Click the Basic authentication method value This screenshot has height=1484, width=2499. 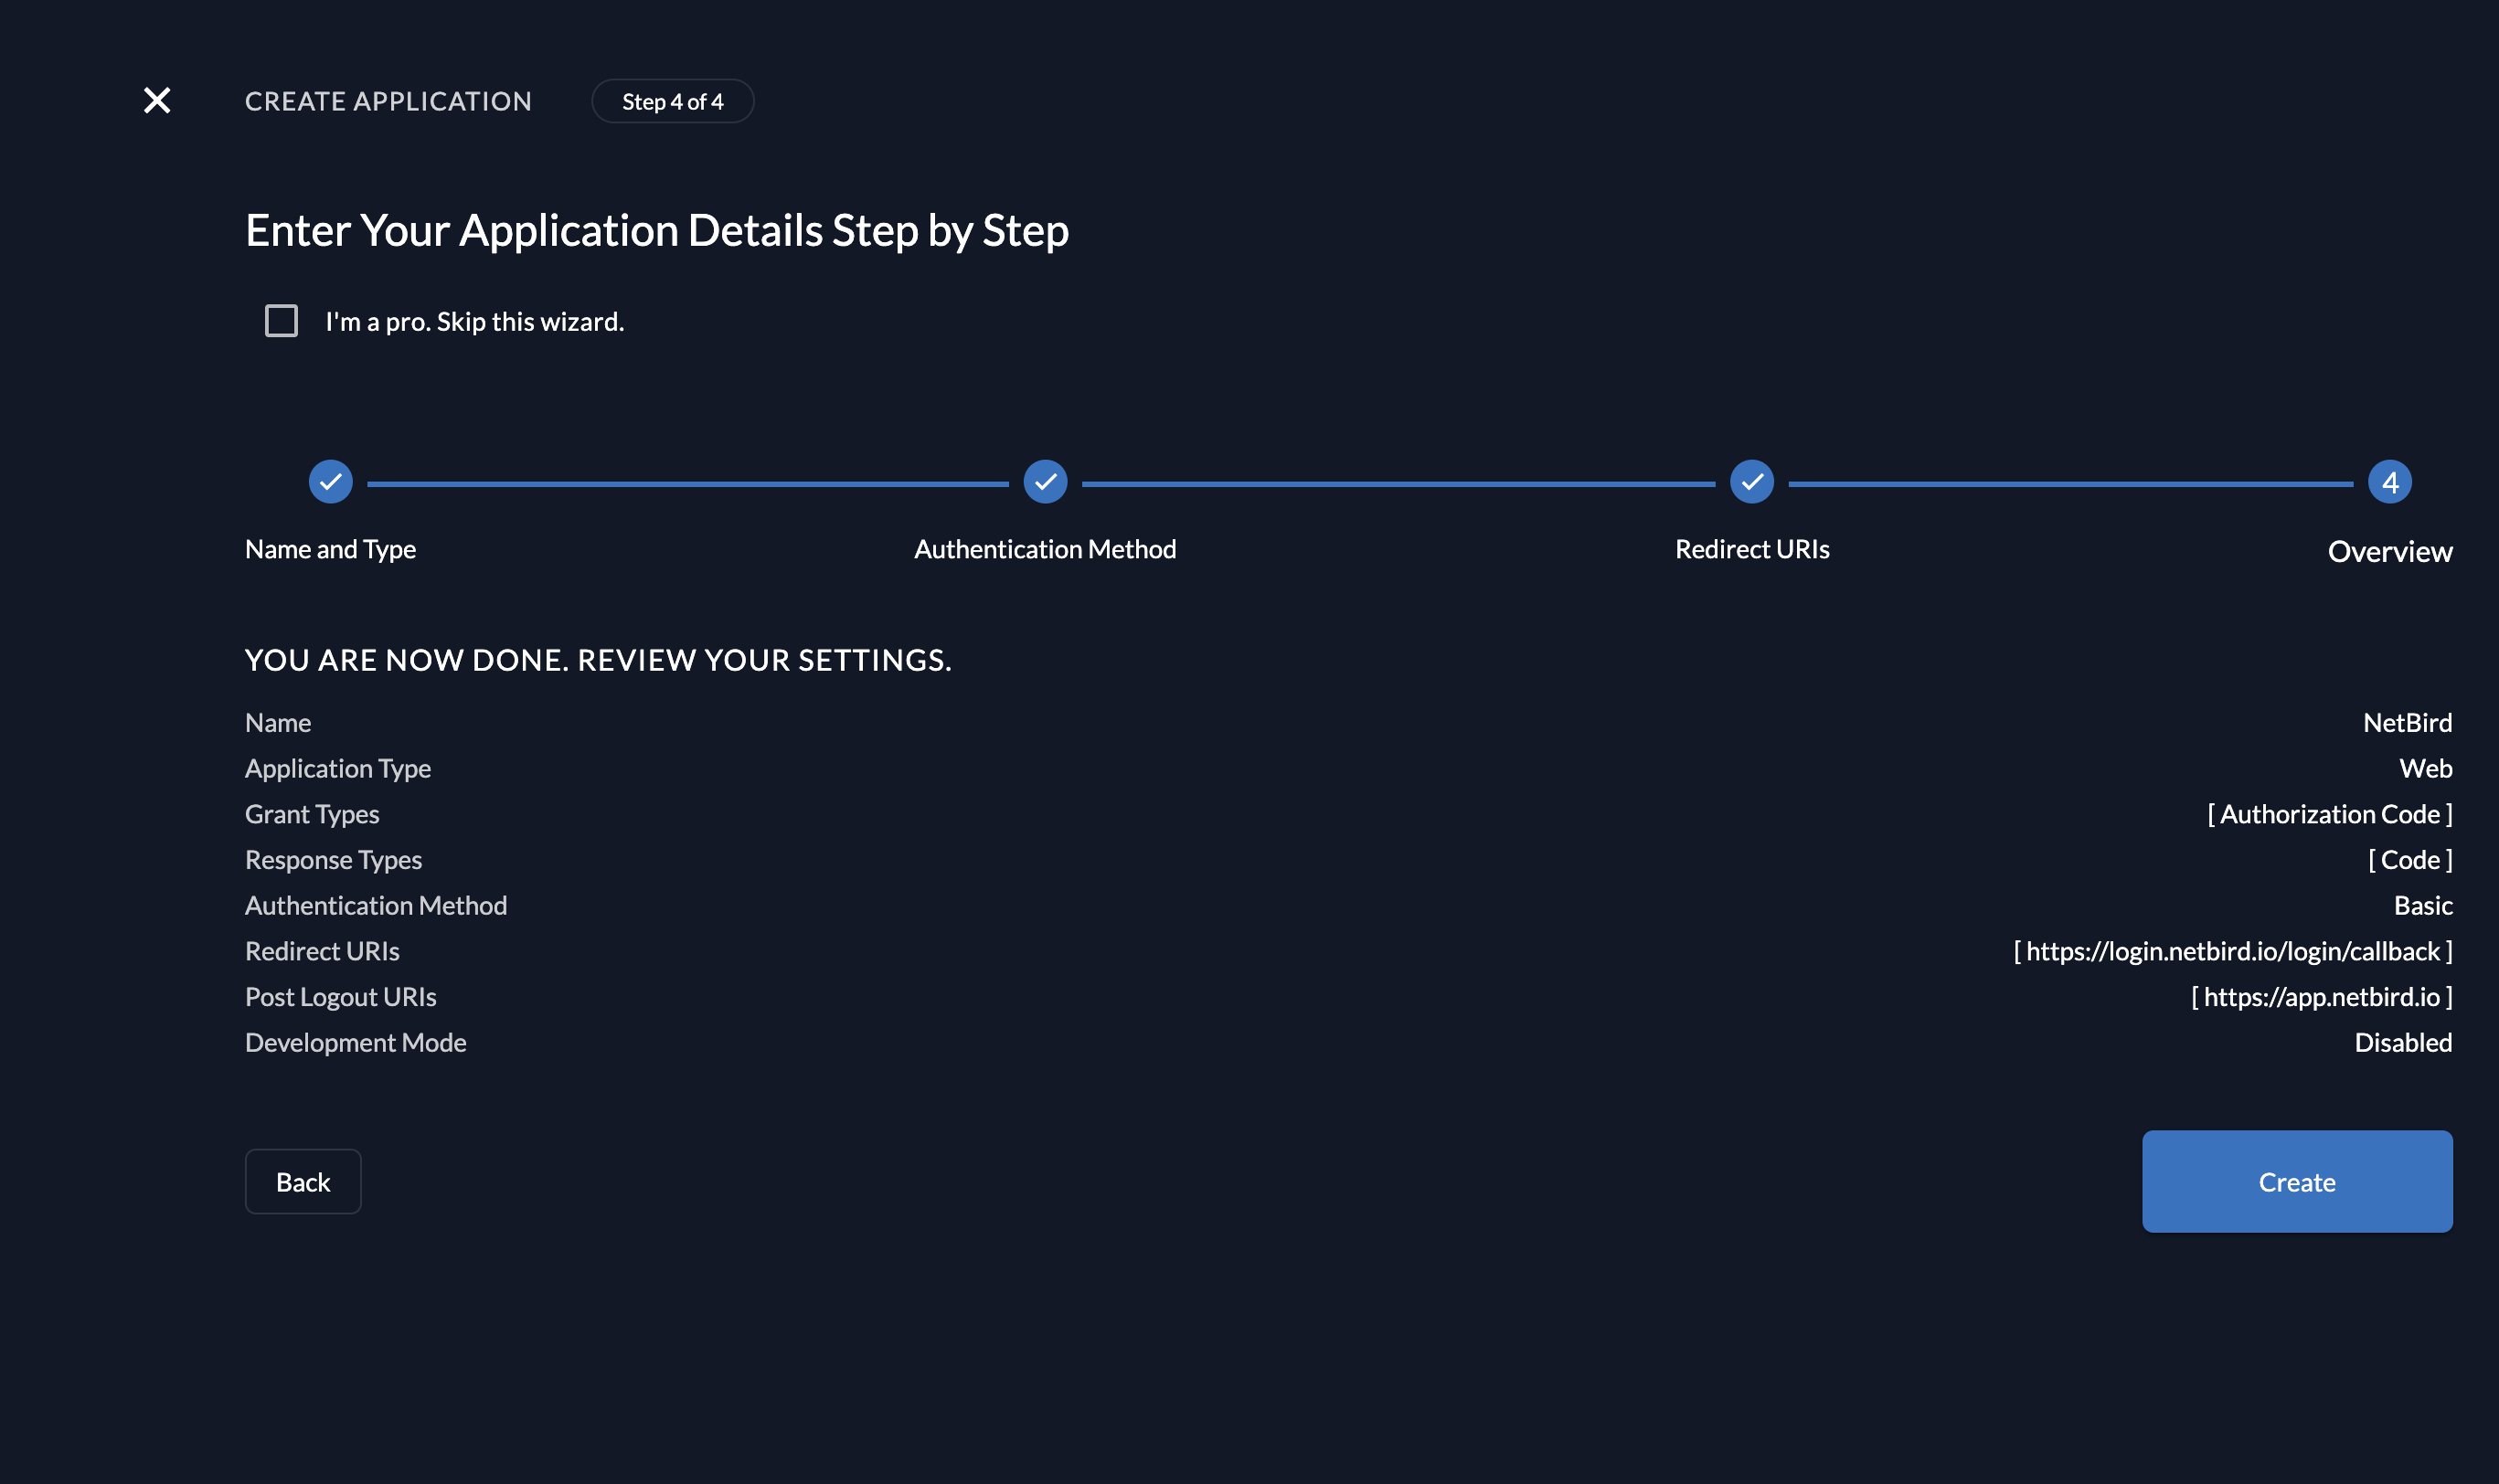click(2422, 905)
